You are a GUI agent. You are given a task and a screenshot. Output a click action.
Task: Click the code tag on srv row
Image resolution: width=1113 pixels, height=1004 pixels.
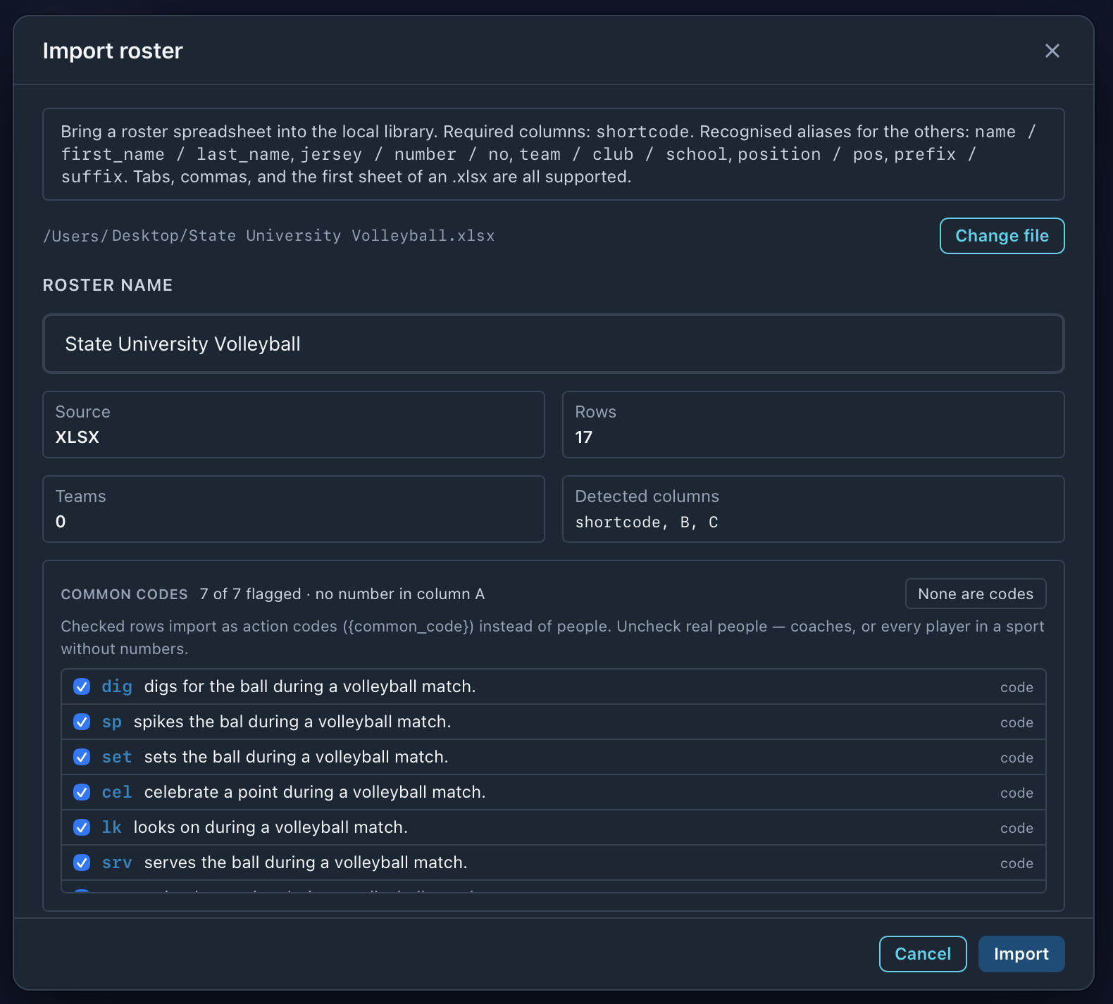[x=1016, y=863]
